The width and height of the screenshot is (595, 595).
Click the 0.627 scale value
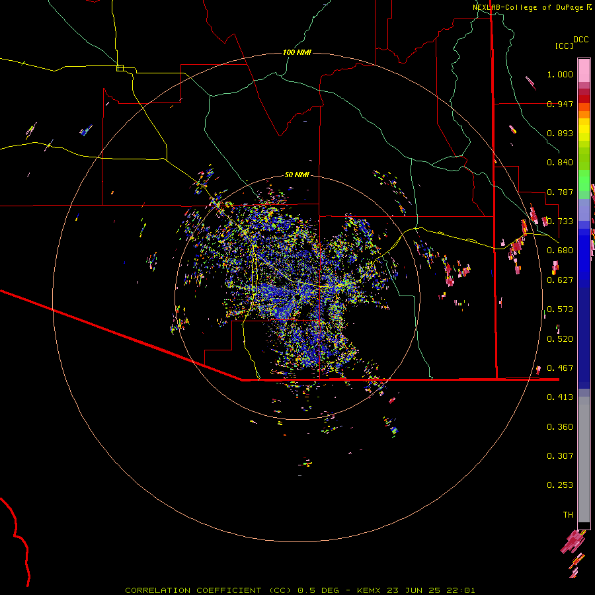click(x=560, y=280)
